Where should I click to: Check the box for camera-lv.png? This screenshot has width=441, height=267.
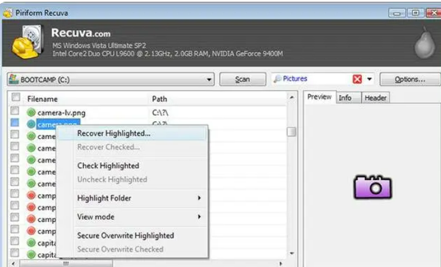pyautogui.click(x=15, y=111)
